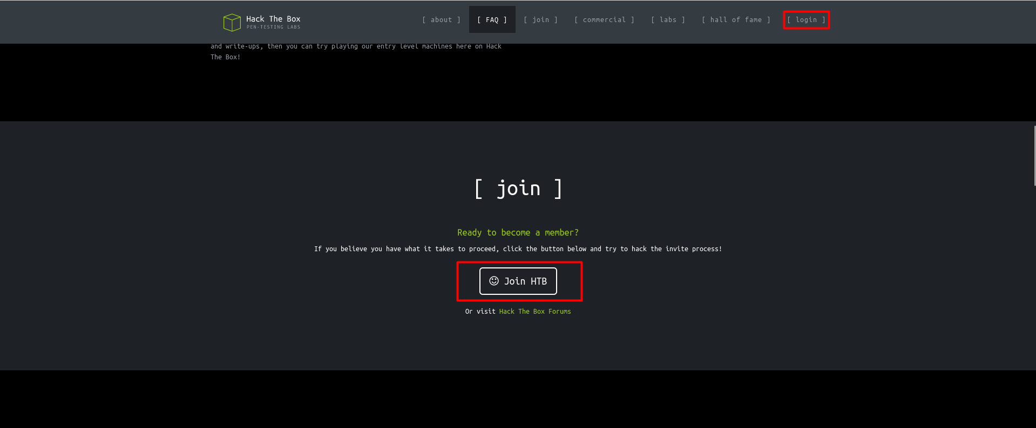The width and height of the screenshot is (1036, 428).
Task: Click the Hack The Box brand name text
Action: [x=273, y=19]
